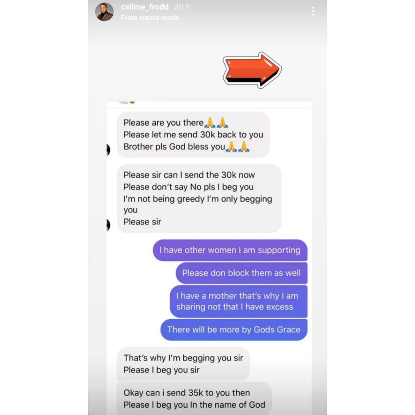415x415 pixels.
Task: Select the 'Please are you there' message bubble
Action: coord(193,135)
